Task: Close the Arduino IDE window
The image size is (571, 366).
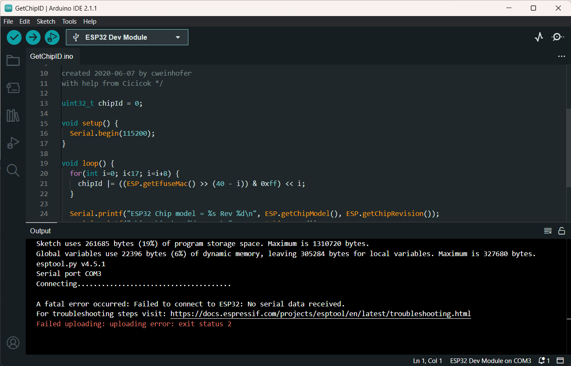Action: [x=558, y=8]
